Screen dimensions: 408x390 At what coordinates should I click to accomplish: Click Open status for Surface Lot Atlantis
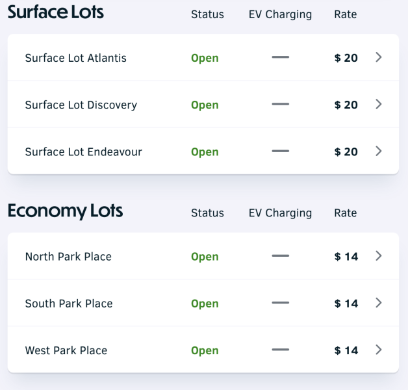tap(205, 58)
